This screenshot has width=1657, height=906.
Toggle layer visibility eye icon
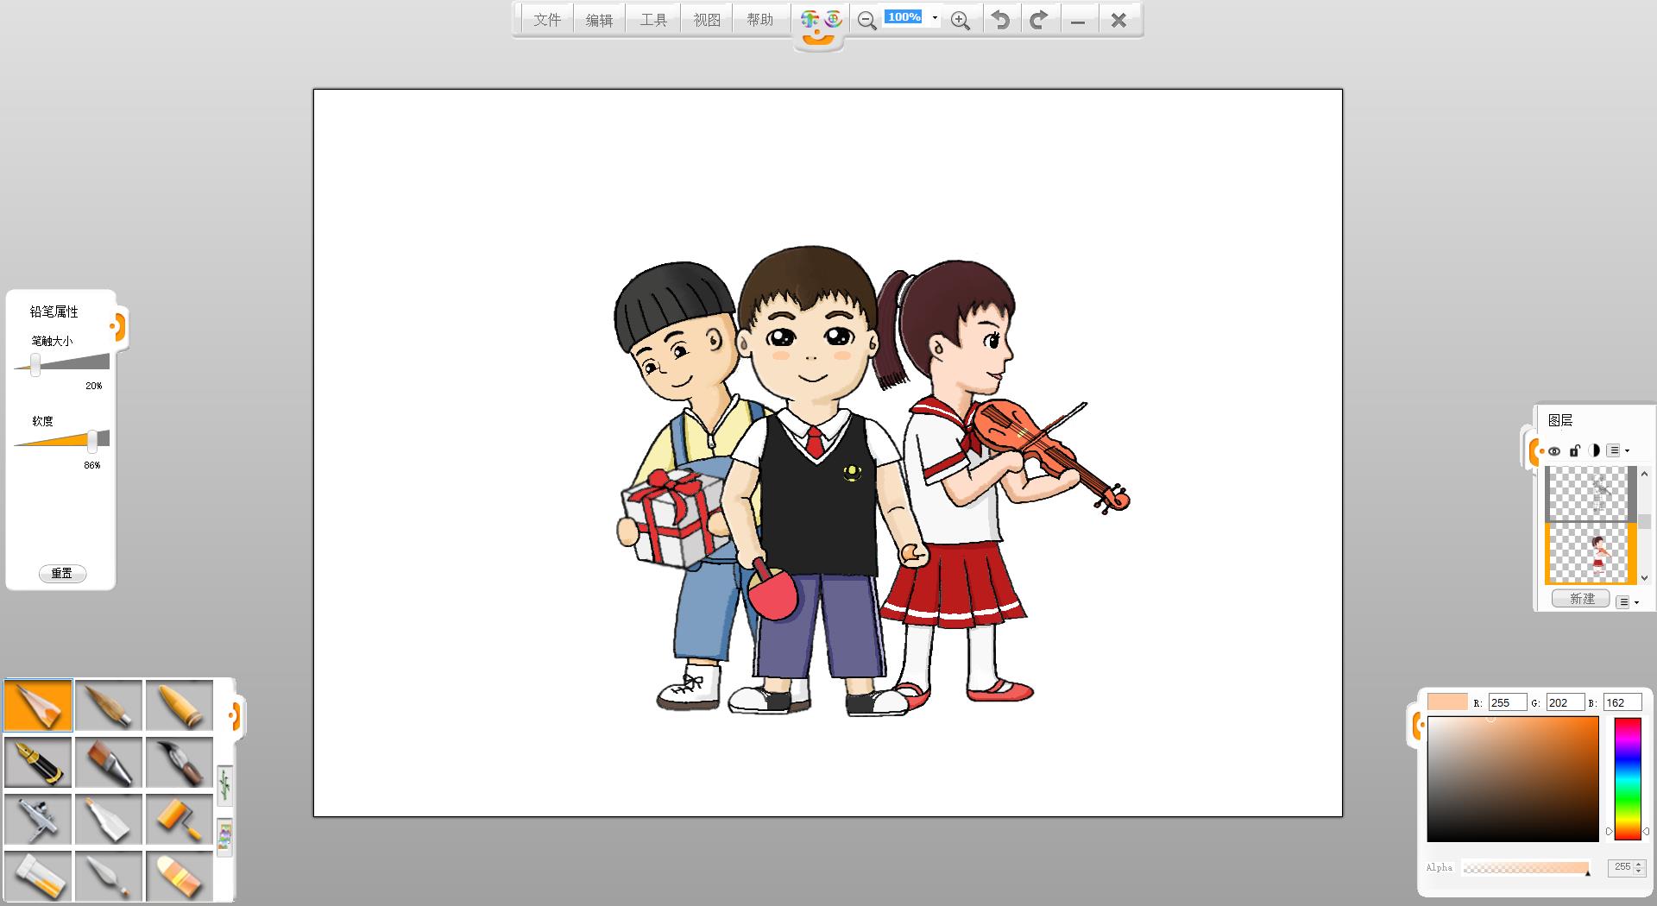(1554, 450)
